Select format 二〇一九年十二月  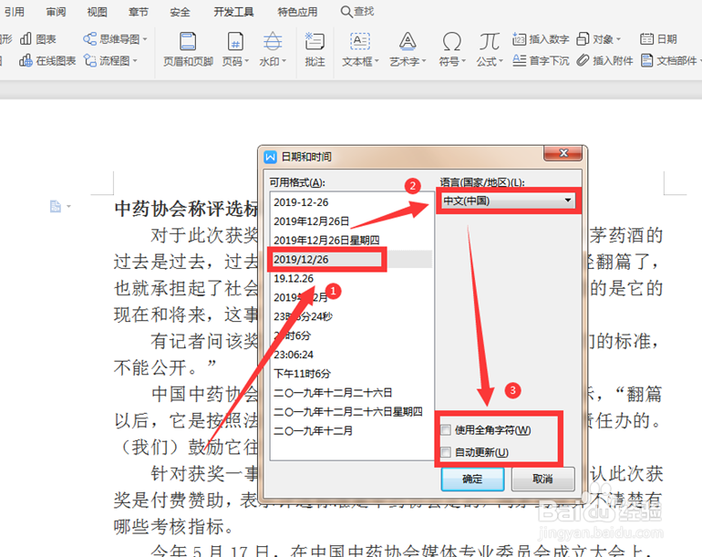tap(351, 430)
